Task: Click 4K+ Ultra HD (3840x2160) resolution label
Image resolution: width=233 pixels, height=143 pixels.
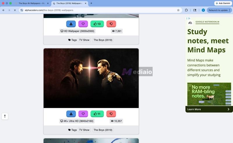Action: tap(77, 121)
